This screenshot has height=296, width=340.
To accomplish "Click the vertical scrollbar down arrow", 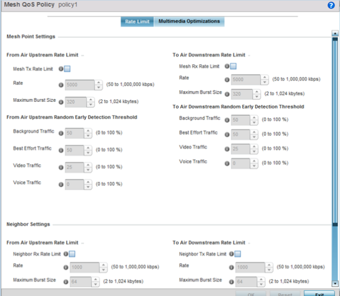I will point(335,283).
